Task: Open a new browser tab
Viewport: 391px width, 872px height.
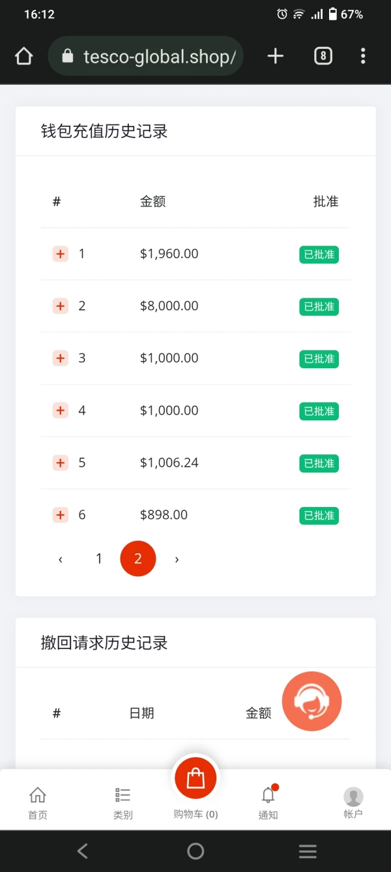Action: coord(276,56)
